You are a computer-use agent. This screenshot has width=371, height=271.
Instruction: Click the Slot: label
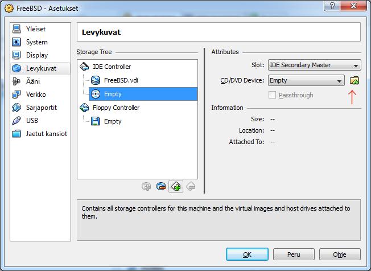pos(258,65)
